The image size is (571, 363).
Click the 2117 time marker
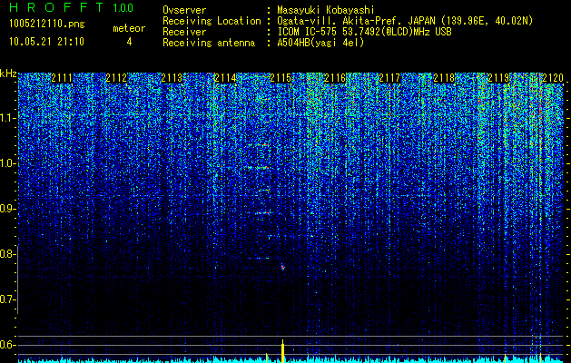click(x=389, y=78)
